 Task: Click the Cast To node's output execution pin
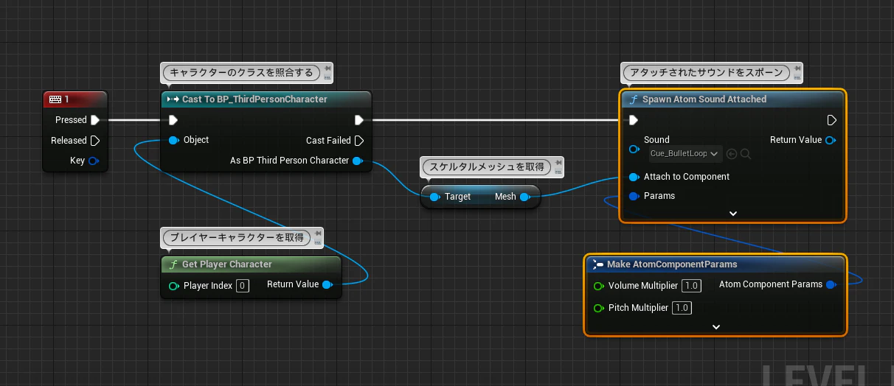point(359,120)
